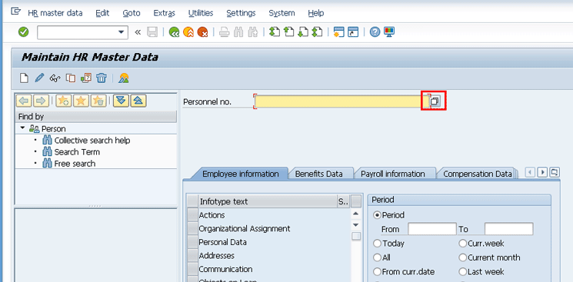
Task: Click the tab strip scroll left arrow
Action: click(530, 171)
